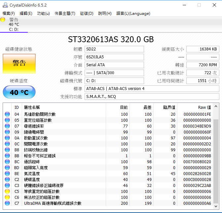Click the features field S.M.A.R.T., NCQ
The width and height of the screenshot is (222, 213).
tap(152, 97)
